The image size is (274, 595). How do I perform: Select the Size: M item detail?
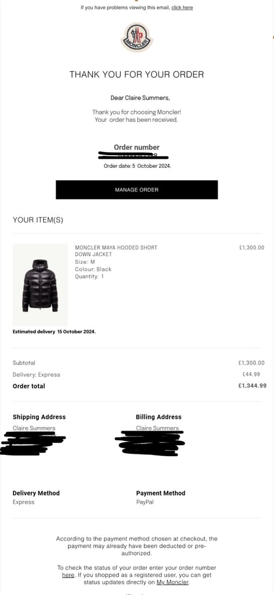tap(85, 262)
